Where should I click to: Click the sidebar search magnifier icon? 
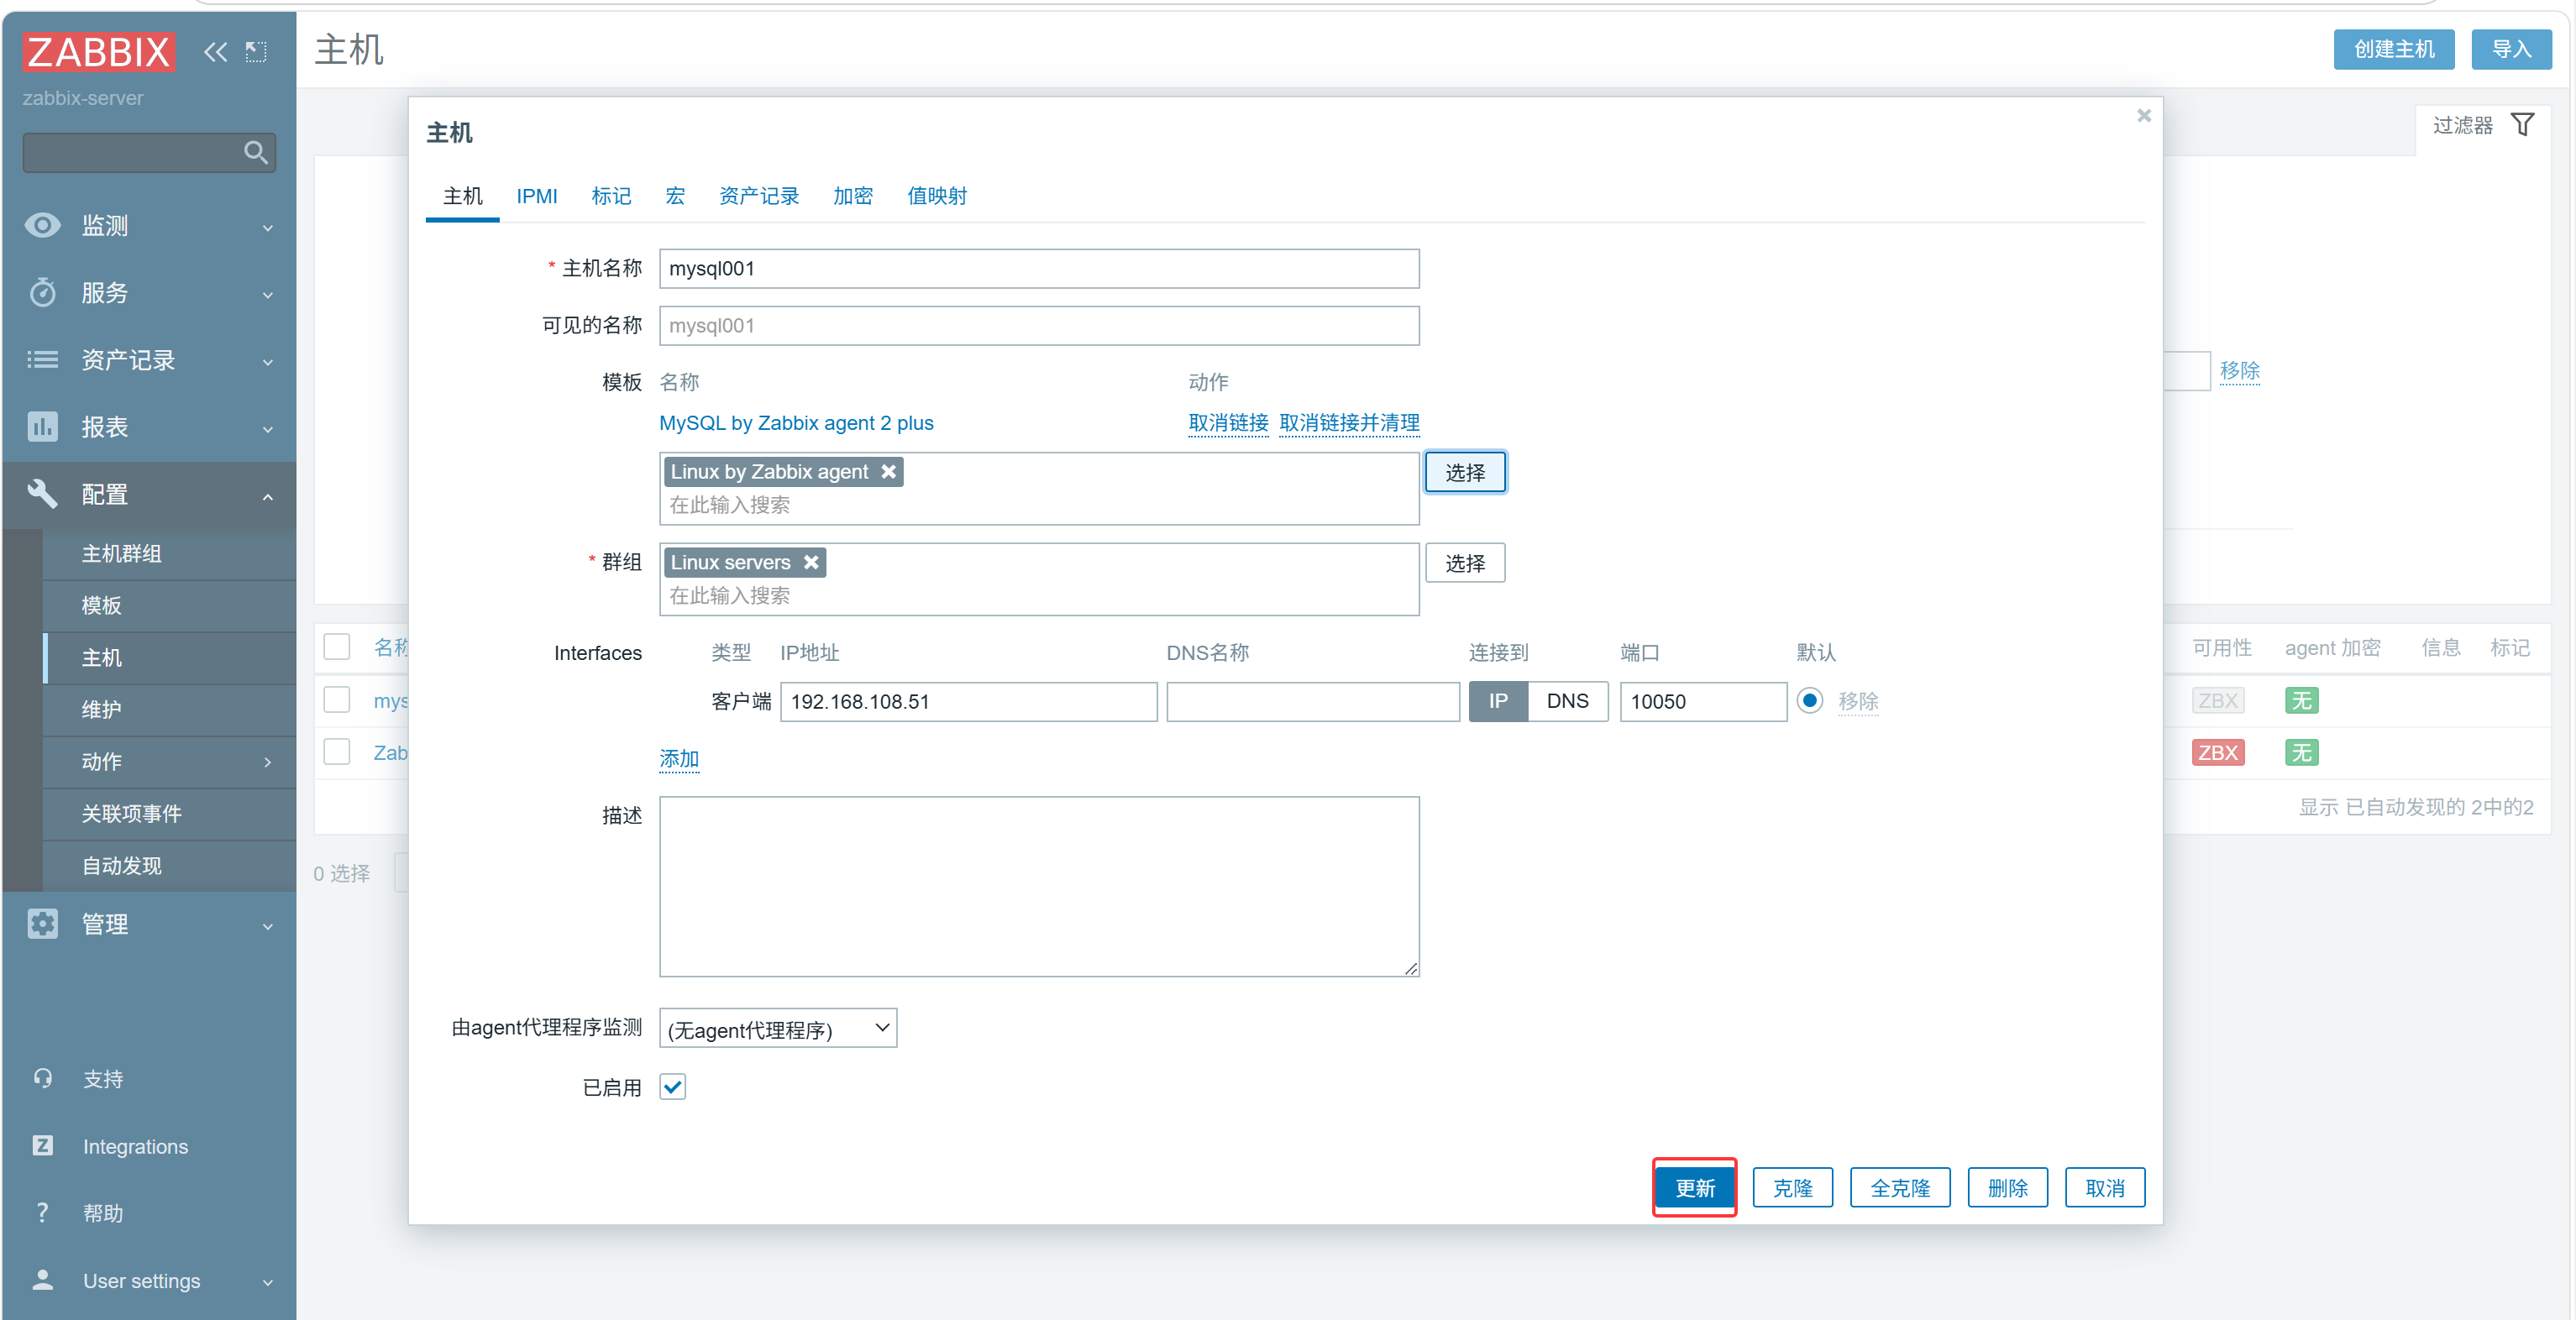tap(256, 152)
